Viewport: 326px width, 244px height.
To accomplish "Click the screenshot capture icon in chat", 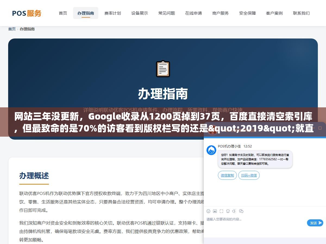I will 221,211.
